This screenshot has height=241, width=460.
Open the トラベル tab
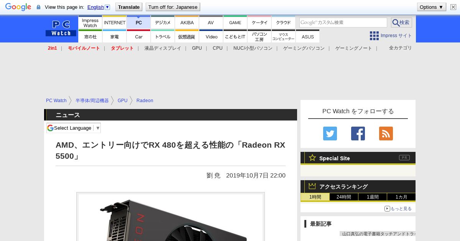163,36
